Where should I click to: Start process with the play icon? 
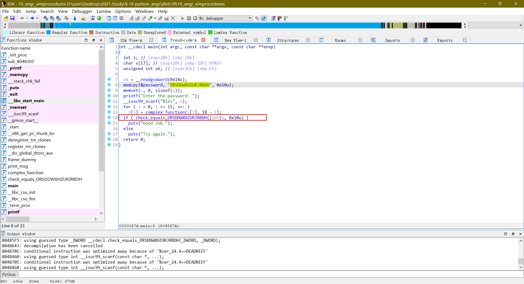coord(183,18)
